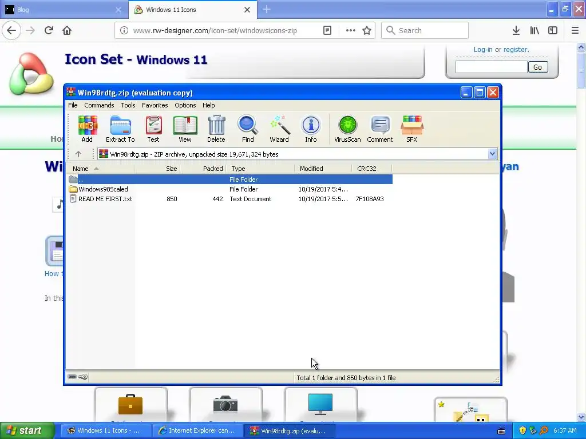Click the Extract To toolbar icon
Image resolution: width=586 pixels, height=439 pixels.
tap(120, 129)
